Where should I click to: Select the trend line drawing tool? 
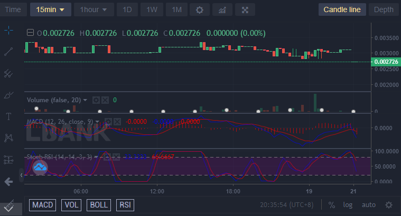(8, 52)
